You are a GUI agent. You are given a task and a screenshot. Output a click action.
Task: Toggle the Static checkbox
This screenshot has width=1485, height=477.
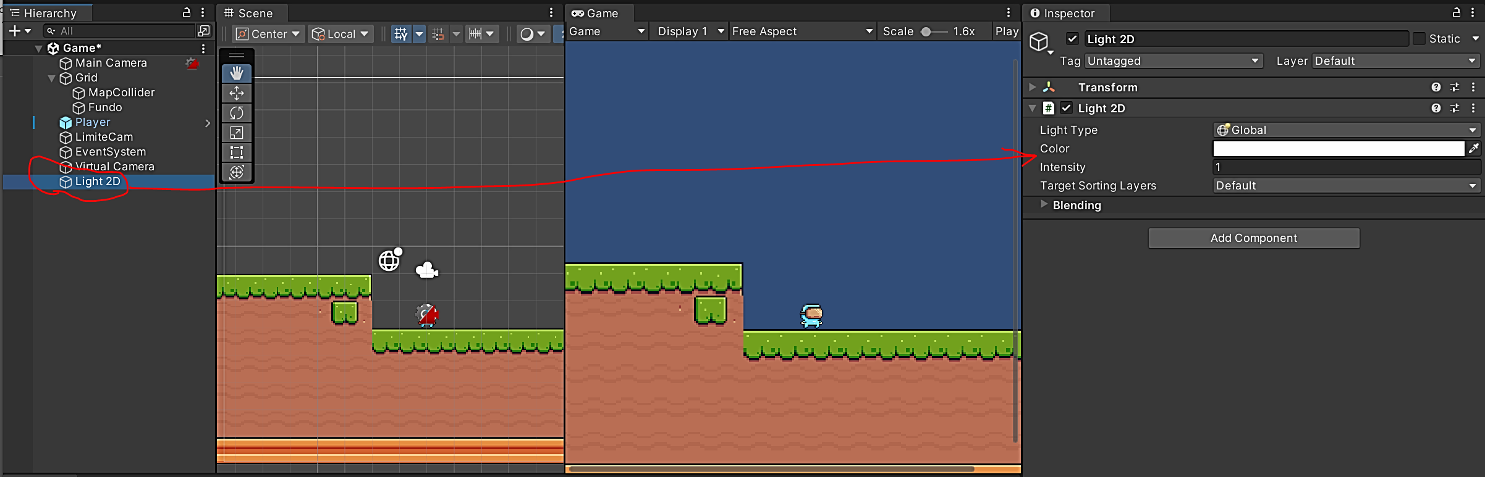[1419, 39]
